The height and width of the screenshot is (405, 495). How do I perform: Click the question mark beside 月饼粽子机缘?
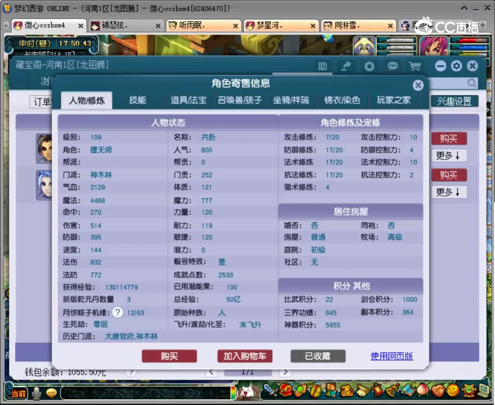click(118, 312)
